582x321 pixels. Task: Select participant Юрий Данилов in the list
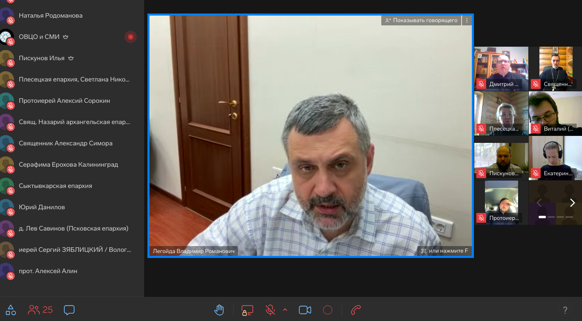(x=72, y=207)
